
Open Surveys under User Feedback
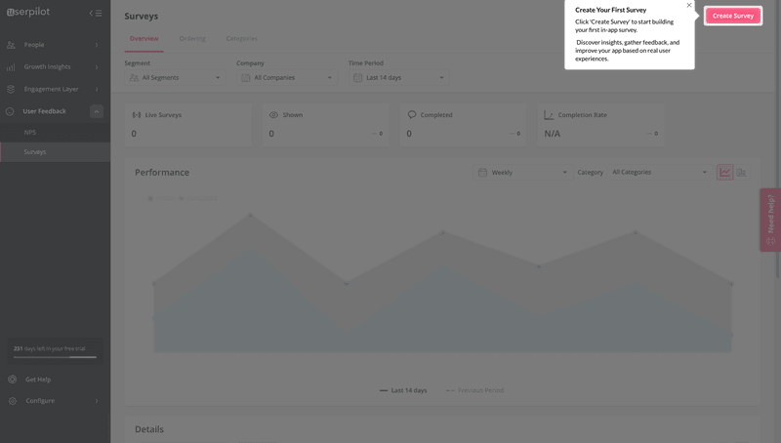55,152
